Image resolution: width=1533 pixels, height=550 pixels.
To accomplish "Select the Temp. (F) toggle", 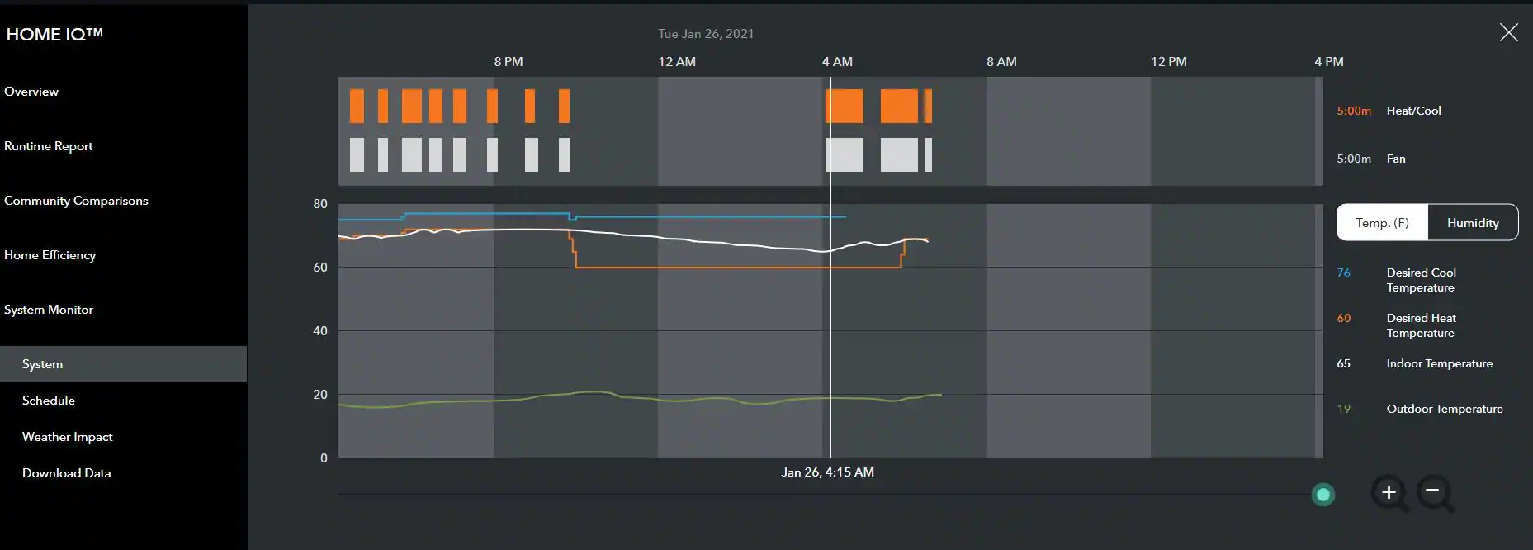I will click(1382, 223).
